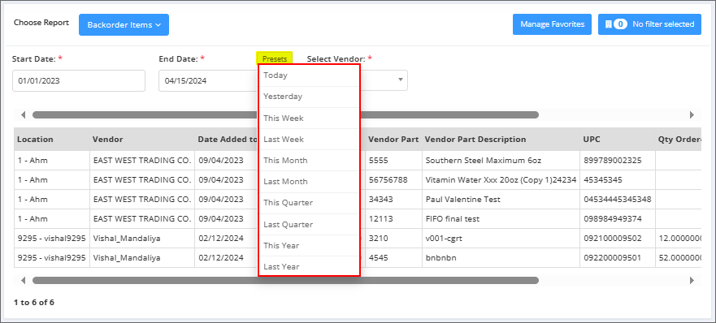Open the Presets date dropdown
Screen dimensions: 716x323
point(275,59)
